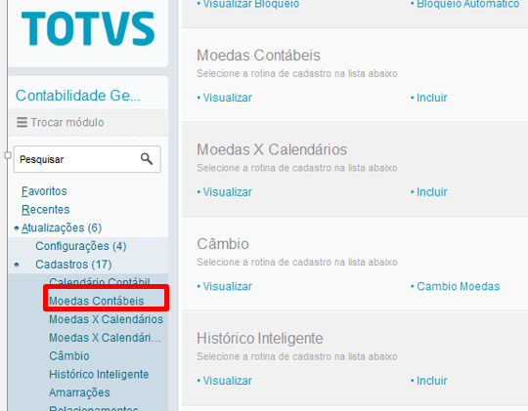Click the Moedas Contábeis card heading

click(258, 56)
